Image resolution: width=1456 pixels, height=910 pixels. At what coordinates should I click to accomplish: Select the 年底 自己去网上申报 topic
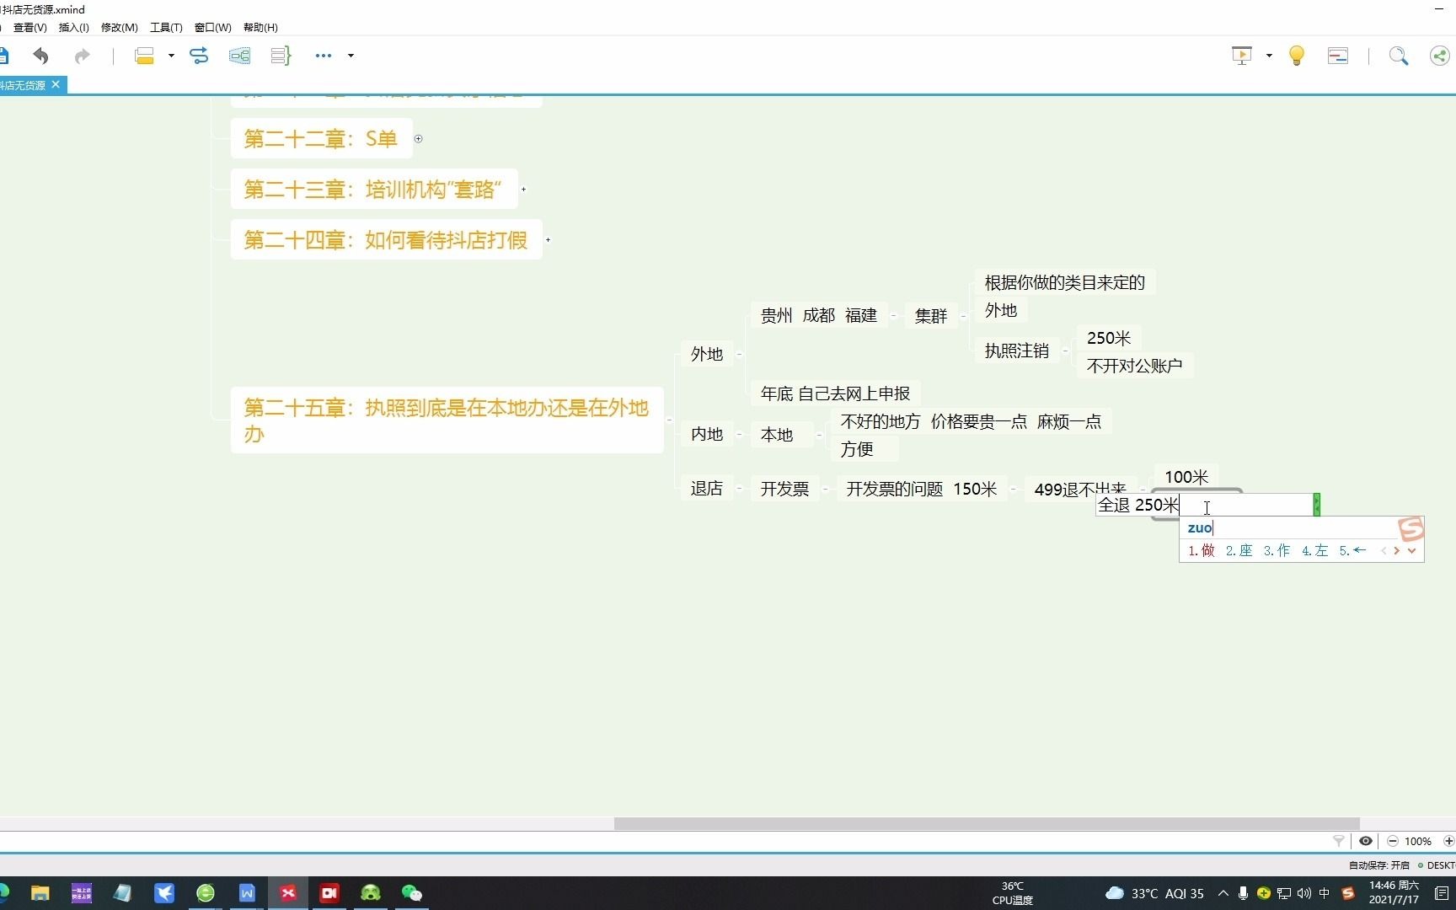tap(835, 393)
